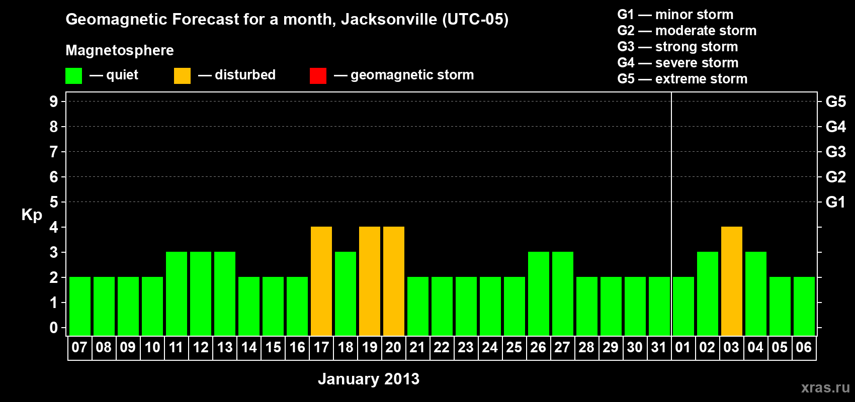Click the 'Magnetosphere' heading
The height and width of the screenshot is (402, 855).
click(120, 50)
